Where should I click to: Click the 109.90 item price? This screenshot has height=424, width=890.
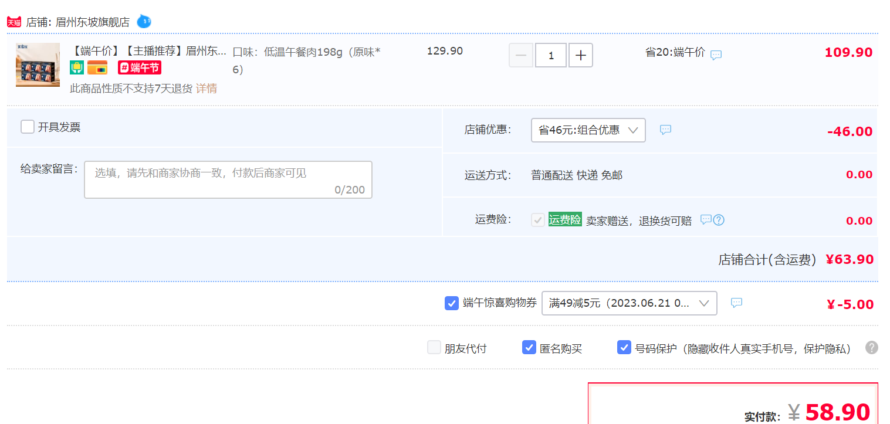(x=849, y=52)
